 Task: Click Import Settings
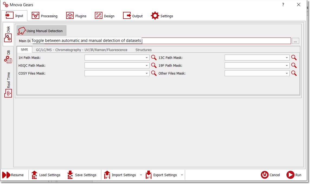pyautogui.click(x=120, y=175)
